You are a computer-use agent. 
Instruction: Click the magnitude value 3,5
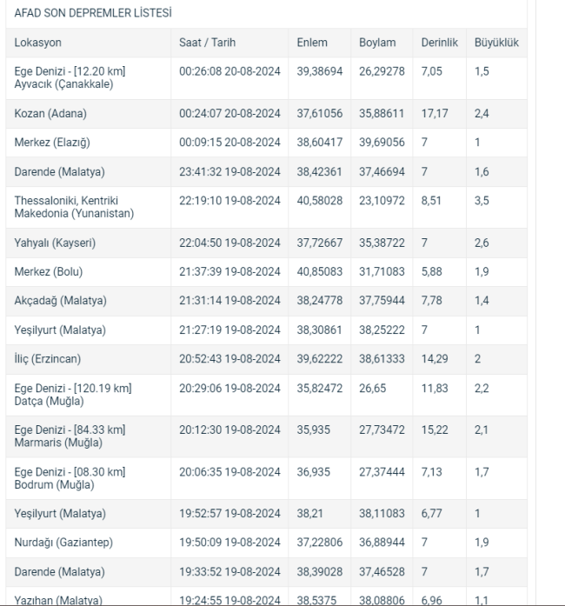click(482, 201)
